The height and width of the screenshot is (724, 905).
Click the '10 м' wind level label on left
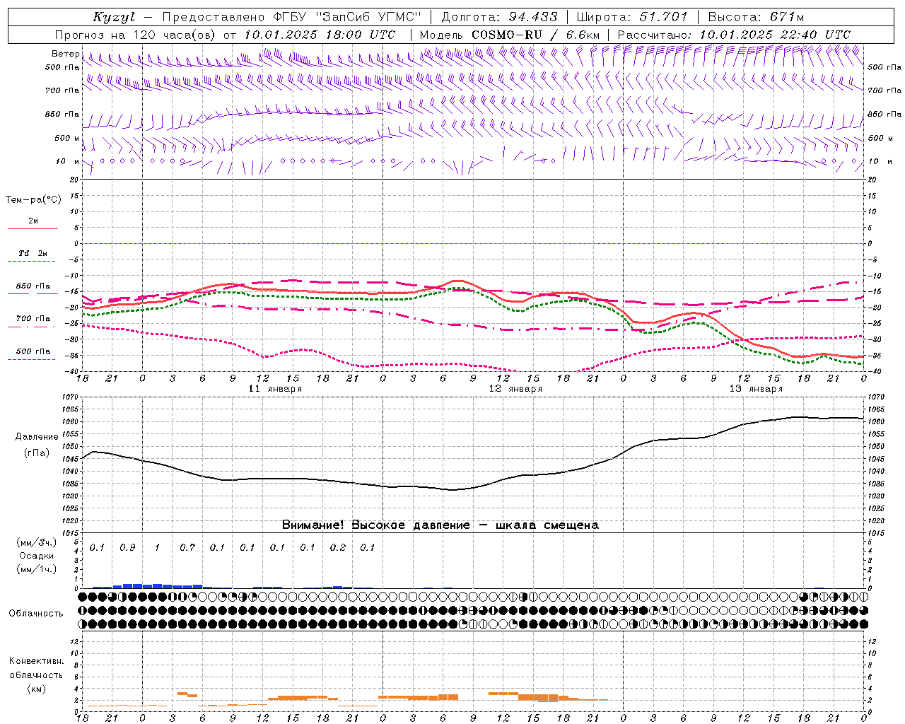pos(68,161)
